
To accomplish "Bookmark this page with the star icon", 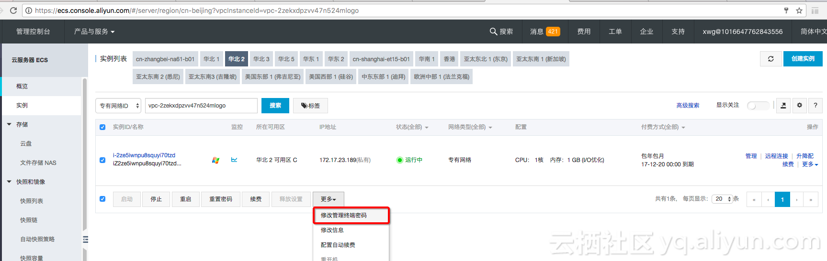I will [799, 11].
